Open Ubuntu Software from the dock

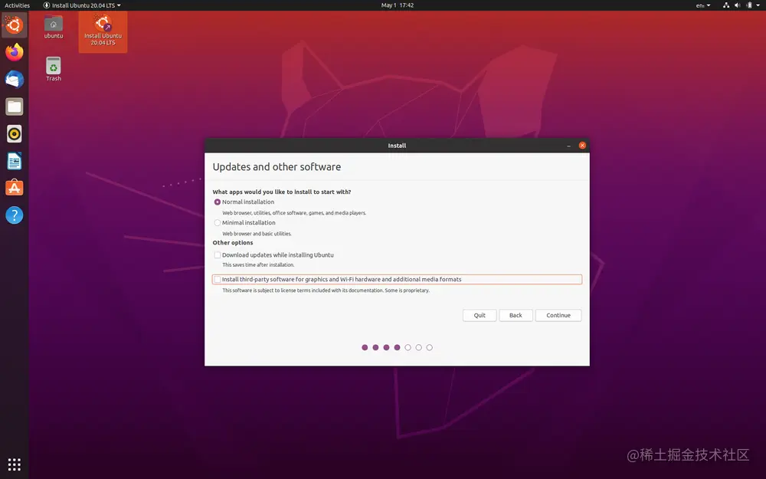(x=14, y=187)
